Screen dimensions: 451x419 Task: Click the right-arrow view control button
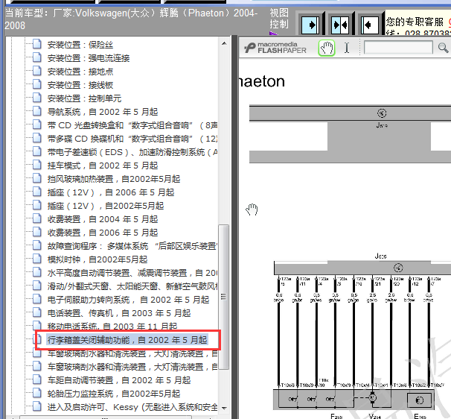310,25
